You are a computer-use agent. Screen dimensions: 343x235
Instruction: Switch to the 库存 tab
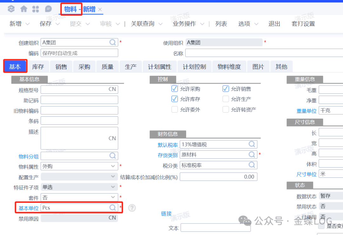(x=38, y=67)
